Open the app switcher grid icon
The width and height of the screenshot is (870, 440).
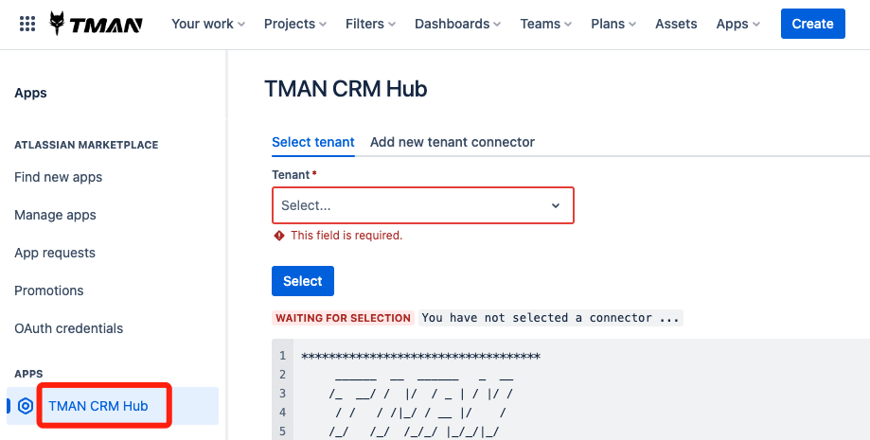click(x=27, y=24)
